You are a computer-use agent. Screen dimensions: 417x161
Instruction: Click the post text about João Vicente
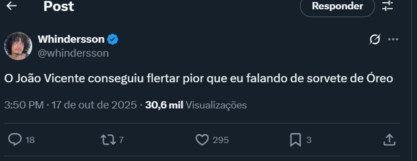click(x=198, y=79)
